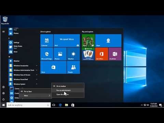Screen dimensions: 164x123
Task: Open the Recycle Bin desktop icon
Action: (5, 20)
